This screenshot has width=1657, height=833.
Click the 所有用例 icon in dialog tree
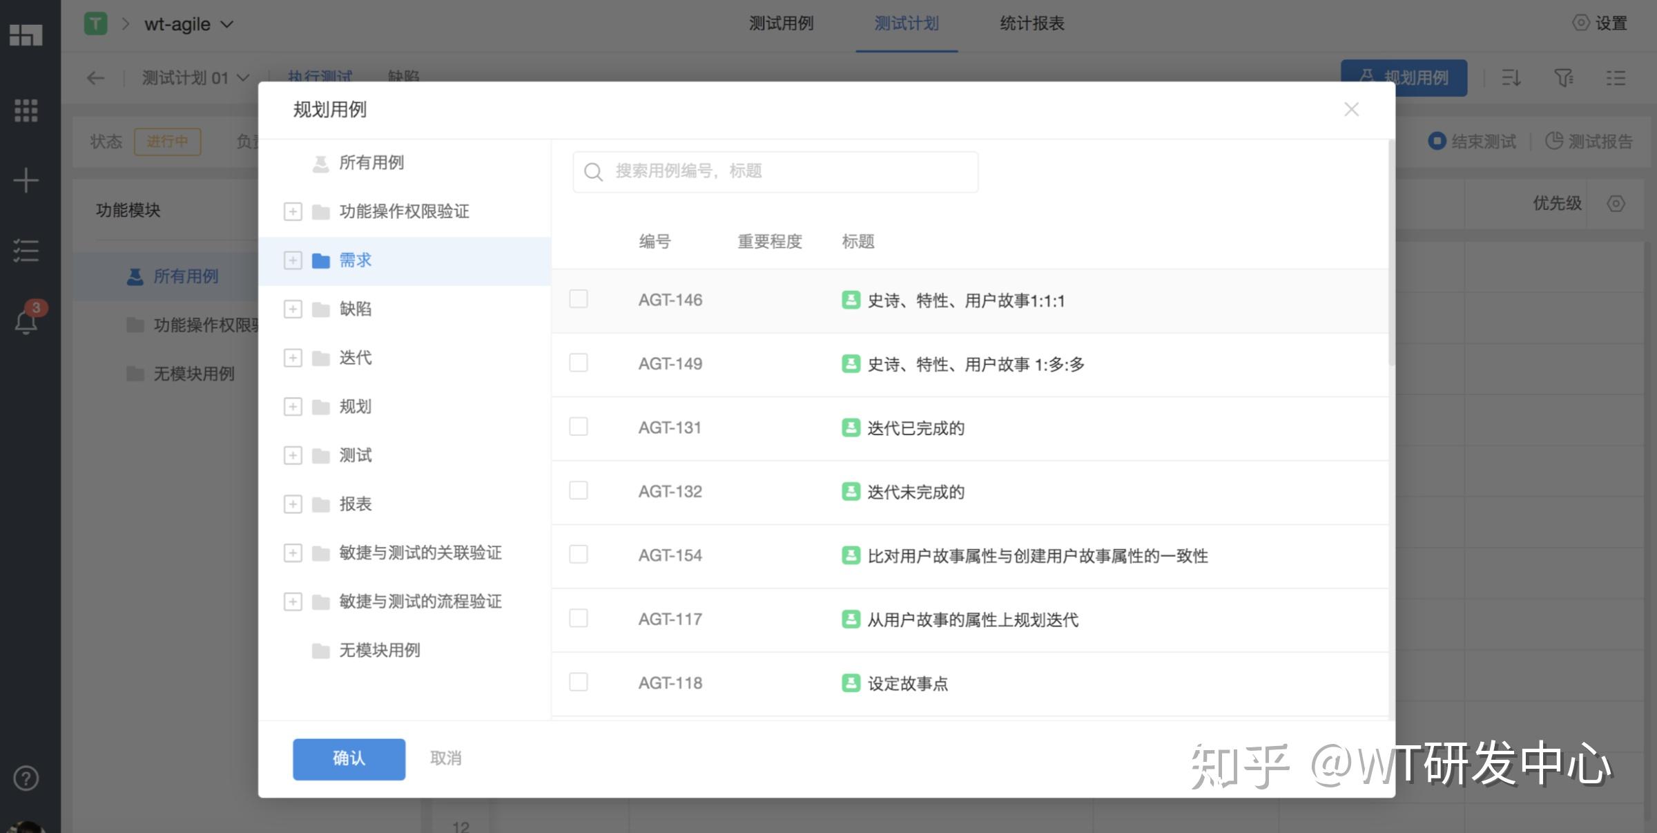(320, 163)
